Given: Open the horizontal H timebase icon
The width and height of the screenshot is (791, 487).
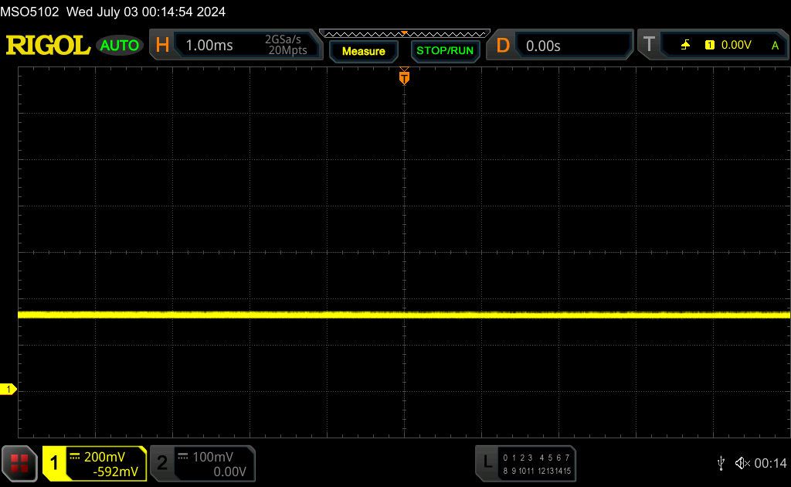Looking at the screenshot, I should pyautogui.click(x=162, y=45).
